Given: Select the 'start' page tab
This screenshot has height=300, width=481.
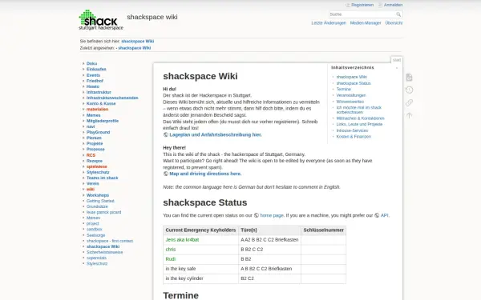Looking at the screenshot, I should [397, 60].
